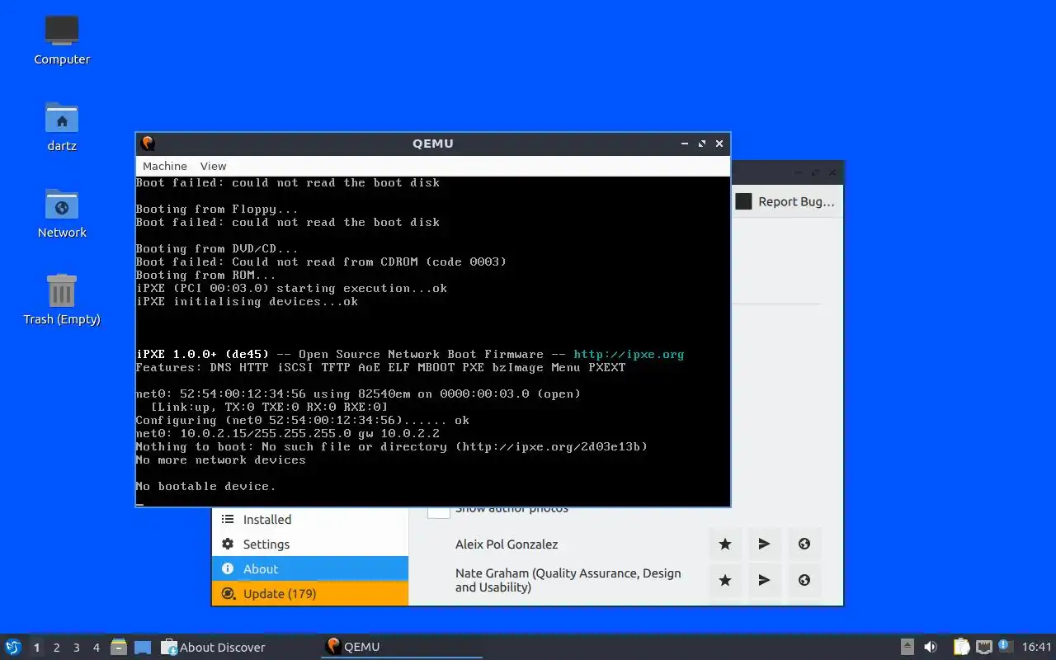The width and height of the screenshot is (1056, 660).
Task: Close the QEMU window
Action: click(719, 144)
